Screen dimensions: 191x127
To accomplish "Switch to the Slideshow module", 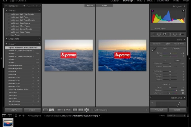I will coord(163,1).
